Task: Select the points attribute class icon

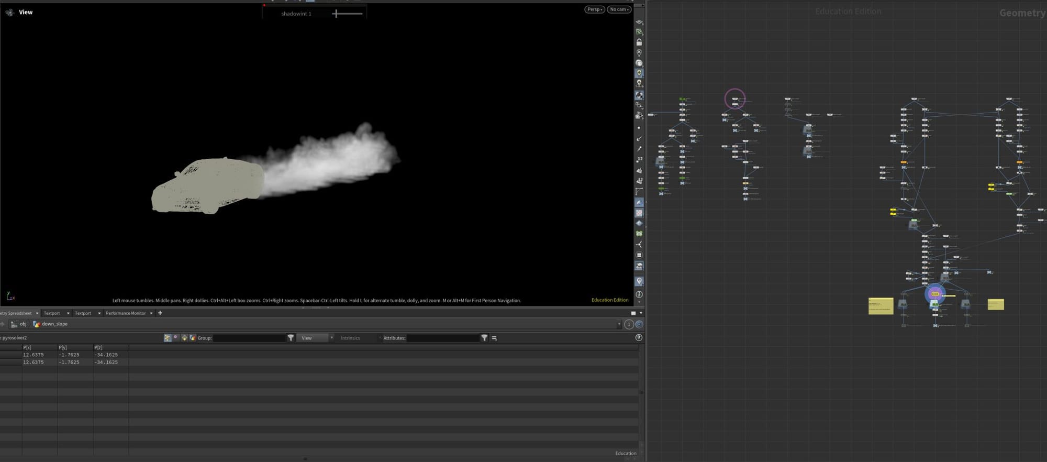Action: 168,338
